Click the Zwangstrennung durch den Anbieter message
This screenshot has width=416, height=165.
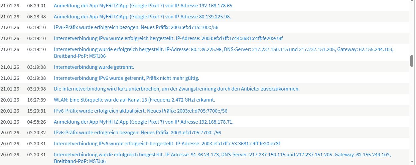[x=177, y=89]
